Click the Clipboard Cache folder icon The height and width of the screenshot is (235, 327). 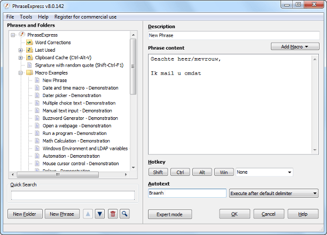29,58
